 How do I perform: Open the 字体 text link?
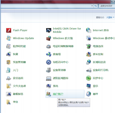point(15,102)
